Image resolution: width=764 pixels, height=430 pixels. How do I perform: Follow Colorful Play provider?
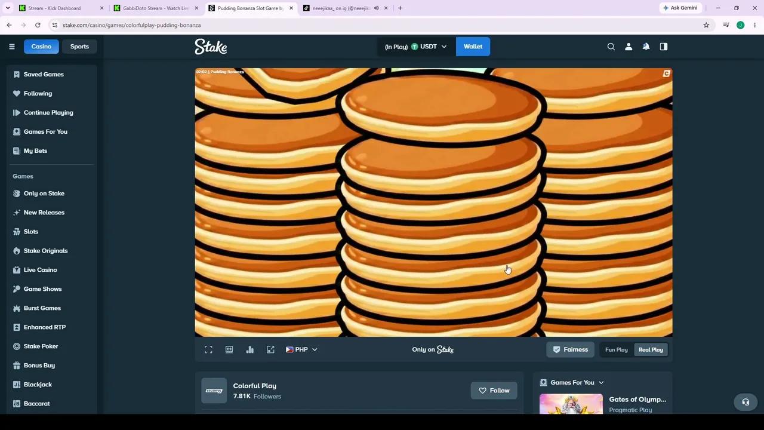pyautogui.click(x=494, y=391)
